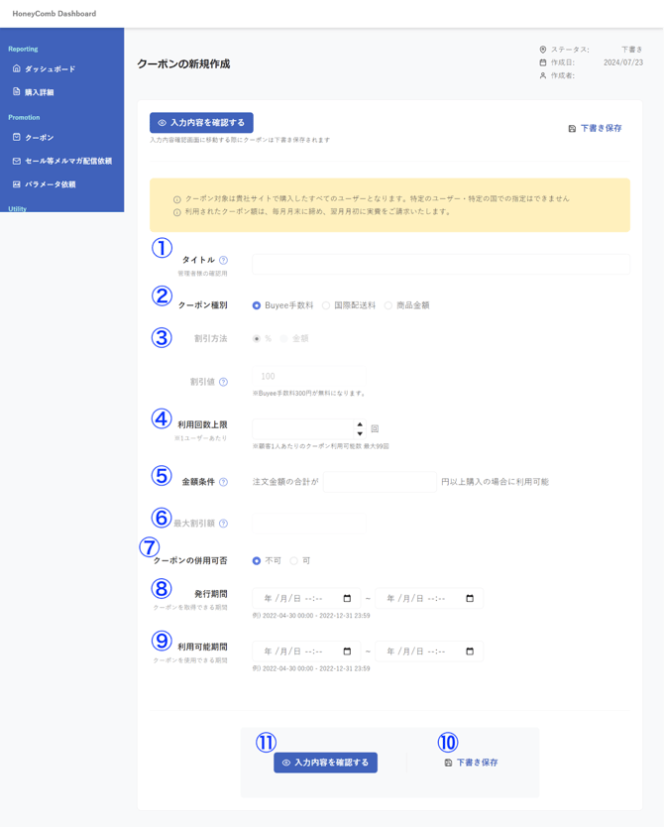Select the 金額 discount method radio
The height and width of the screenshot is (827, 664).
coord(283,338)
